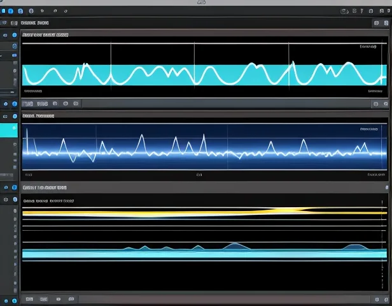Image resolution: width=392 pixels, height=306 pixels.
Task: Click the third blue icon in the top toolbar
Action: (20, 11)
